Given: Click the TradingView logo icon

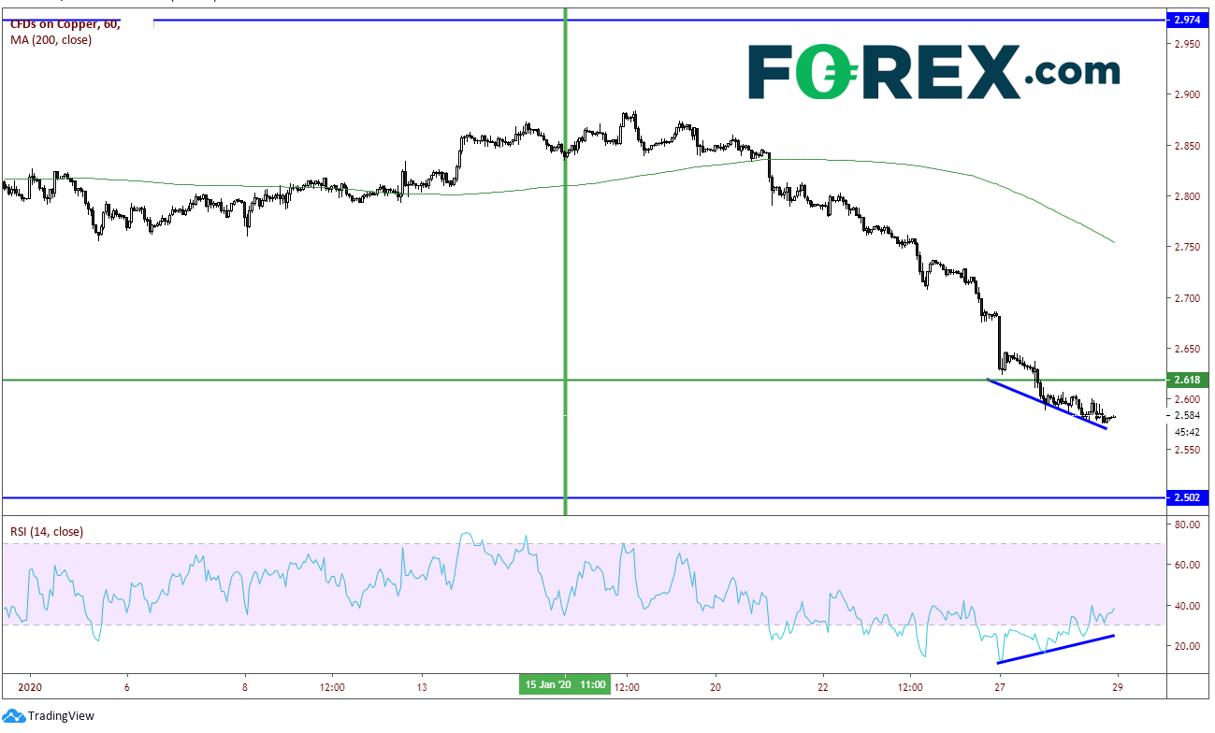Looking at the screenshot, I should (x=12, y=716).
